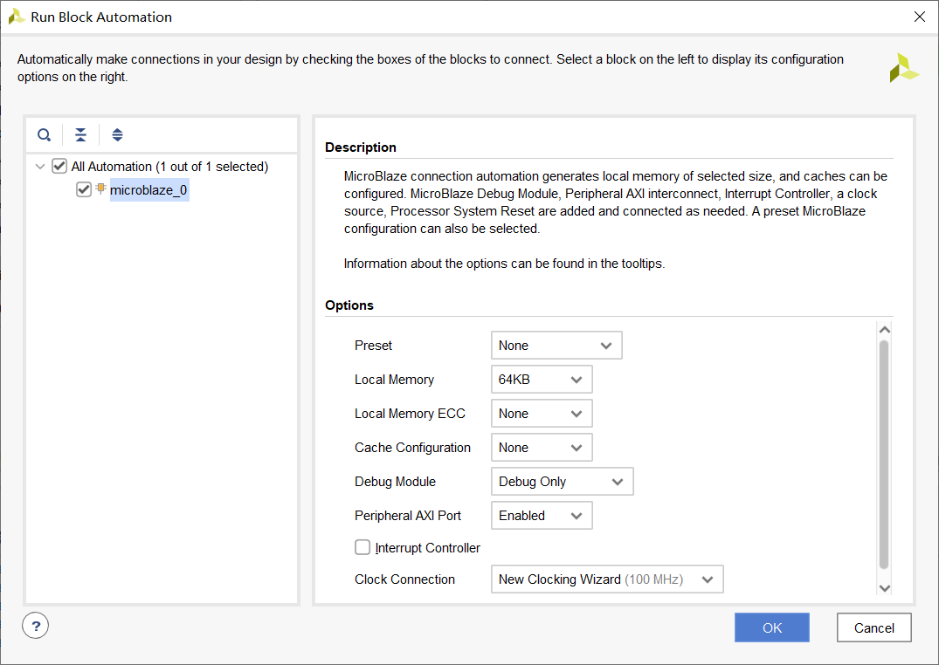
Task: Open the Clock Connection dropdown
Action: point(607,579)
